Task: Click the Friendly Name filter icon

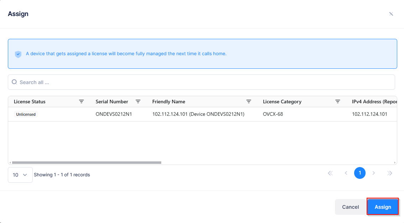Action: pyautogui.click(x=249, y=102)
